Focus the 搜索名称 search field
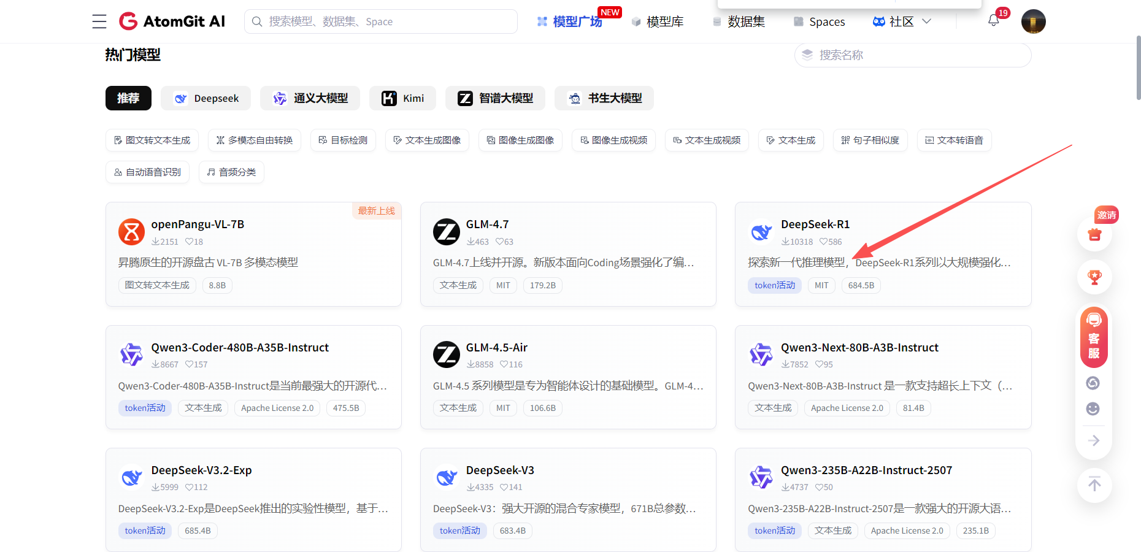The height and width of the screenshot is (552, 1141). 913,55
